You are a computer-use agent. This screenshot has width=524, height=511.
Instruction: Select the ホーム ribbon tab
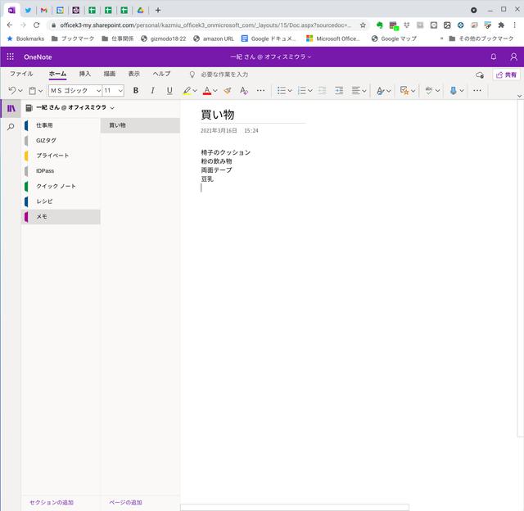(x=57, y=74)
